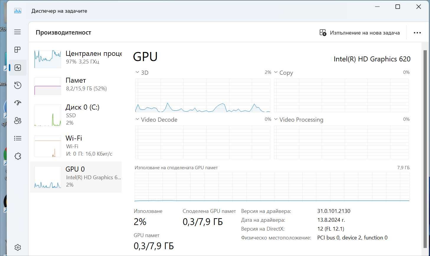Go to the Processes page icon
430x256 pixels.
(x=17, y=50)
